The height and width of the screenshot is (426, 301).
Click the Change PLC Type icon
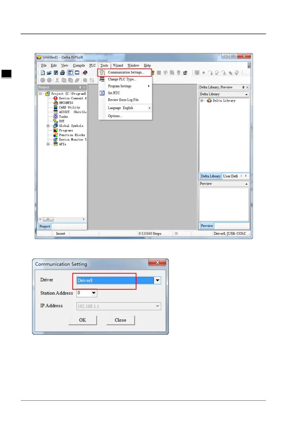(x=102, y=79)
